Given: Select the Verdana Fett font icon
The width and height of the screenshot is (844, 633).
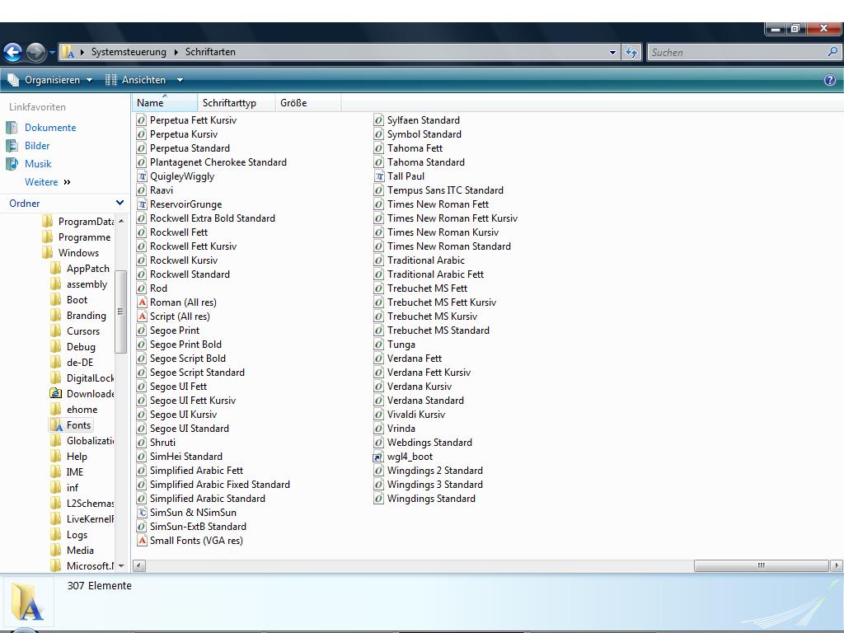Looking at the screenshot, I should 378,359.
